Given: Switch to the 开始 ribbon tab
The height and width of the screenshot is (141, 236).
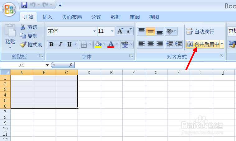Looking at the screenshot, I should (28, 17).
